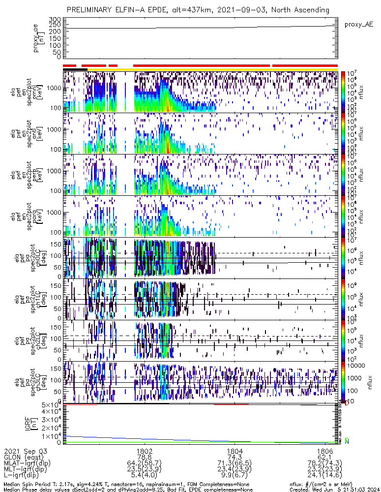
Task: Click the top spectrogram's nflux color bar
Action: pos(343,92)
